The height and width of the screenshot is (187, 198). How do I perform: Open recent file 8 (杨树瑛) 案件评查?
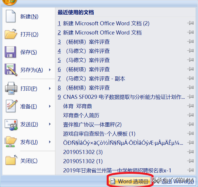click(x=84, y=88)
